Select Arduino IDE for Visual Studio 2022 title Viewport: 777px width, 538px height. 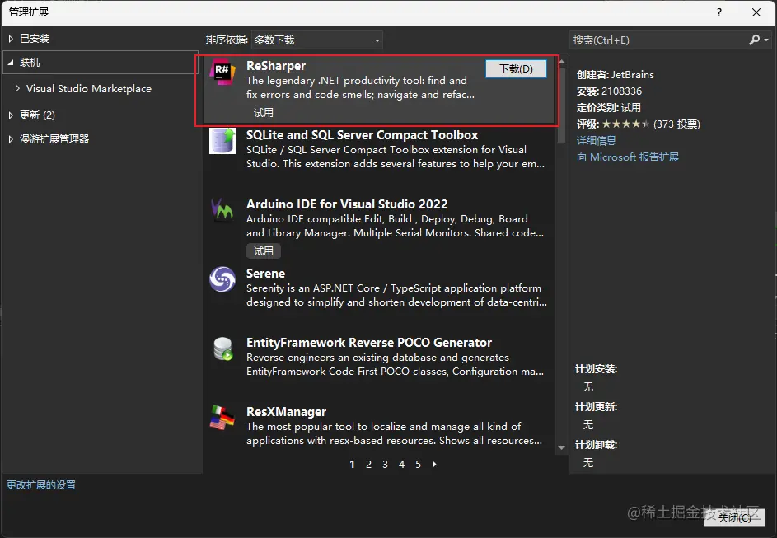[x=347, y=204]
